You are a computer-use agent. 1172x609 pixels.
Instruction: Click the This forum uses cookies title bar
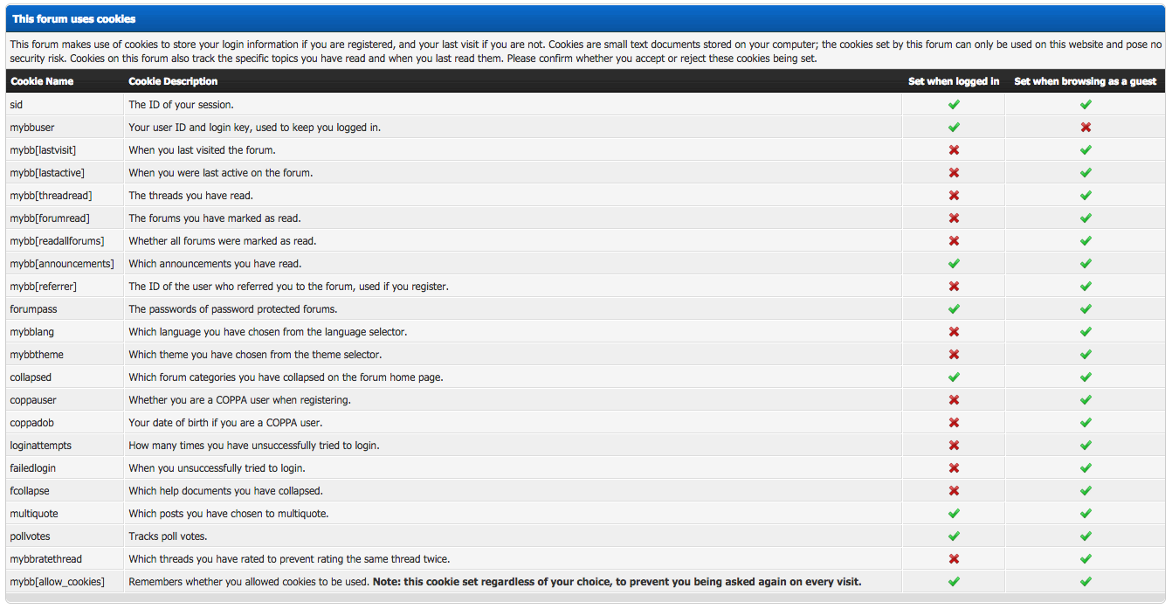tap(74, 18)
